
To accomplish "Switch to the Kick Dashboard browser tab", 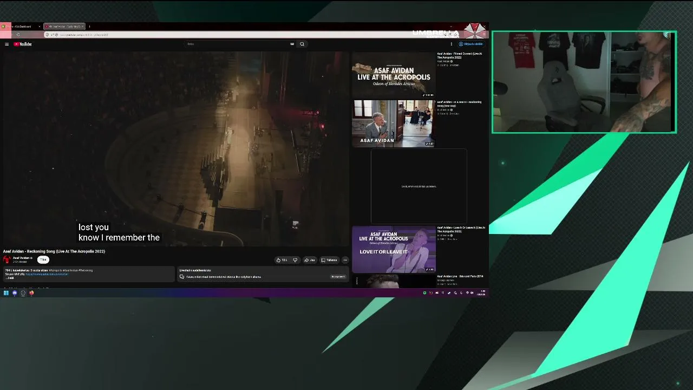I will point(21,27).
